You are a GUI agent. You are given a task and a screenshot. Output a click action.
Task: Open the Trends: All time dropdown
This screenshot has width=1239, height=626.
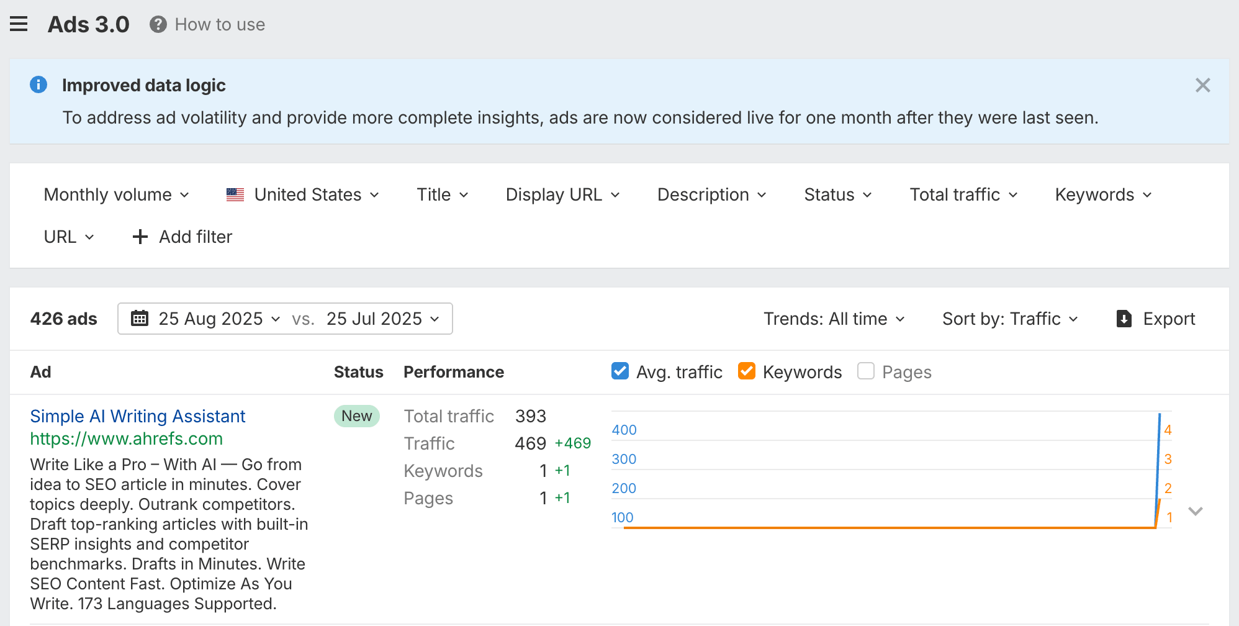pos(834,319)
